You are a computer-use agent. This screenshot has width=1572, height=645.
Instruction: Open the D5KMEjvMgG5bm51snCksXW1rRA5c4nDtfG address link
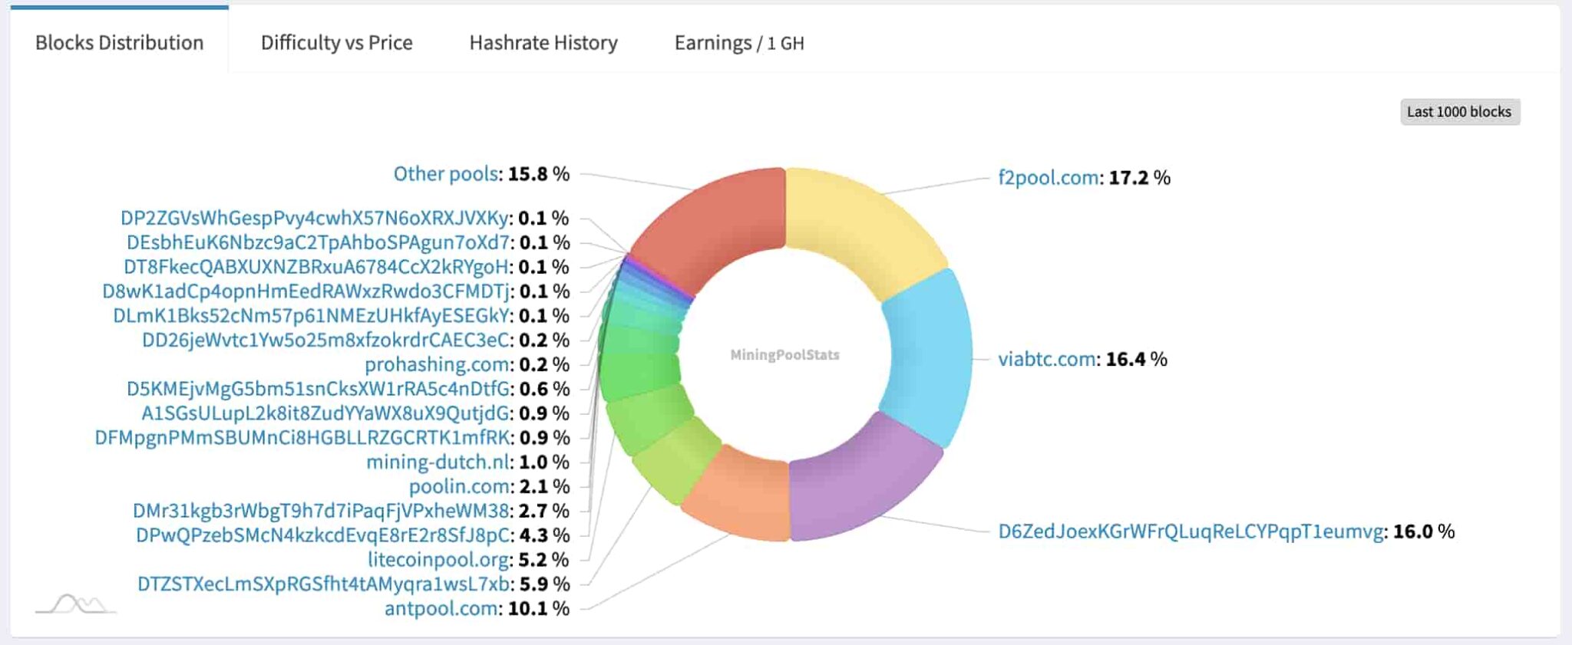click(x=318, y=389)
